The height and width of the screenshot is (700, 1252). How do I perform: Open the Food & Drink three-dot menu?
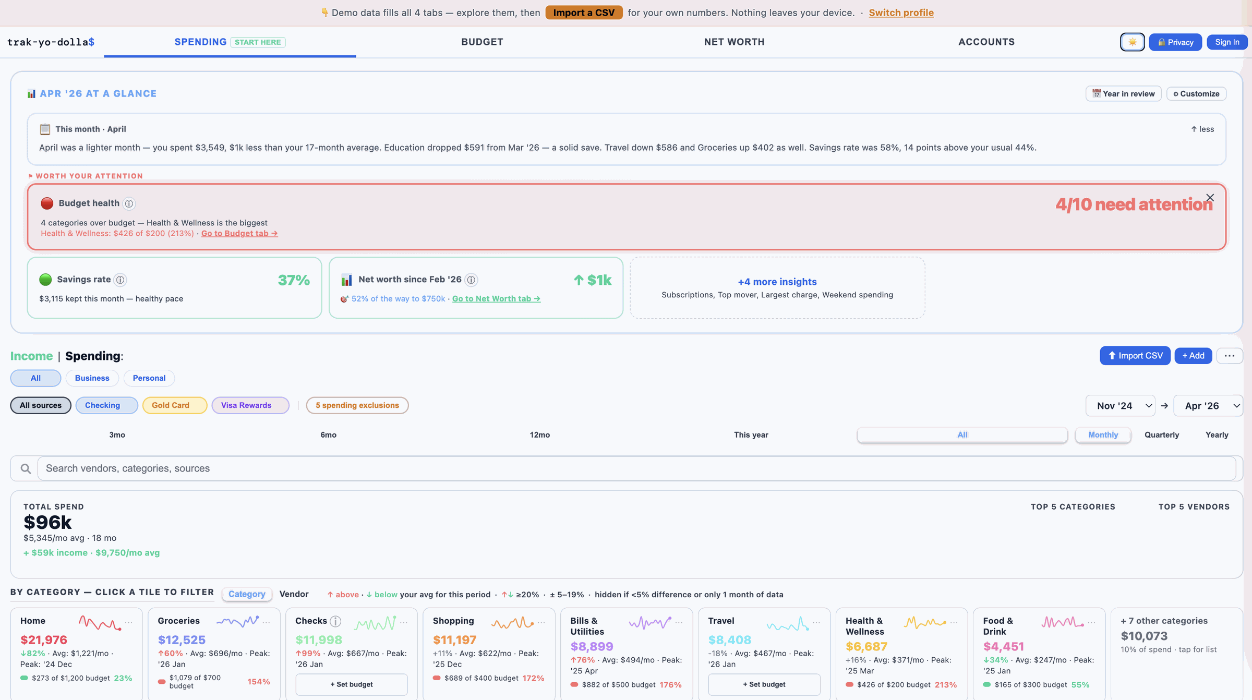(x=1091, y=622)
